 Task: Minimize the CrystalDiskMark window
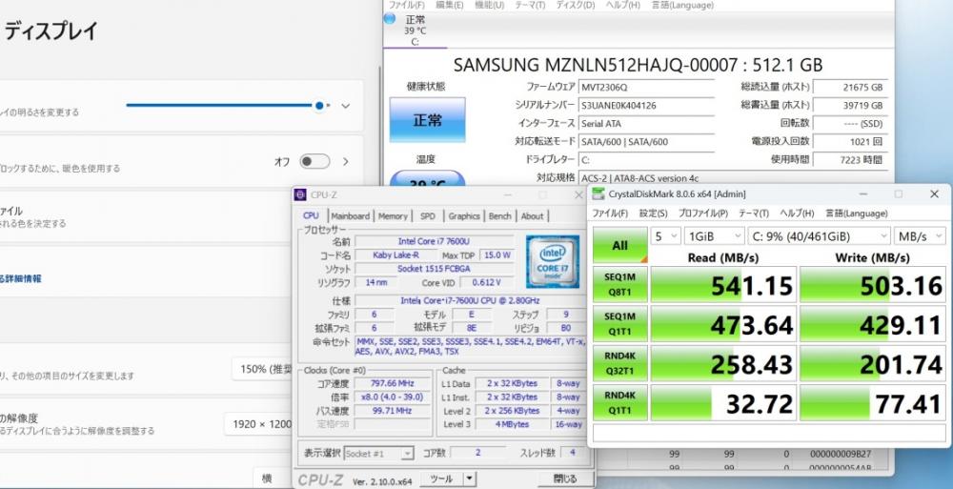[863, 194]
